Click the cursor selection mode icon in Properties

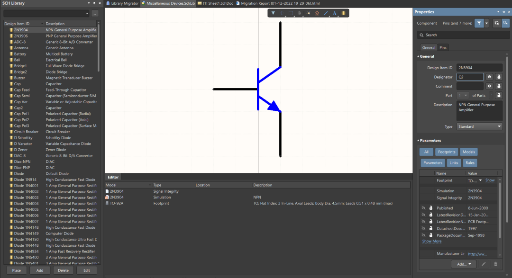505,23
